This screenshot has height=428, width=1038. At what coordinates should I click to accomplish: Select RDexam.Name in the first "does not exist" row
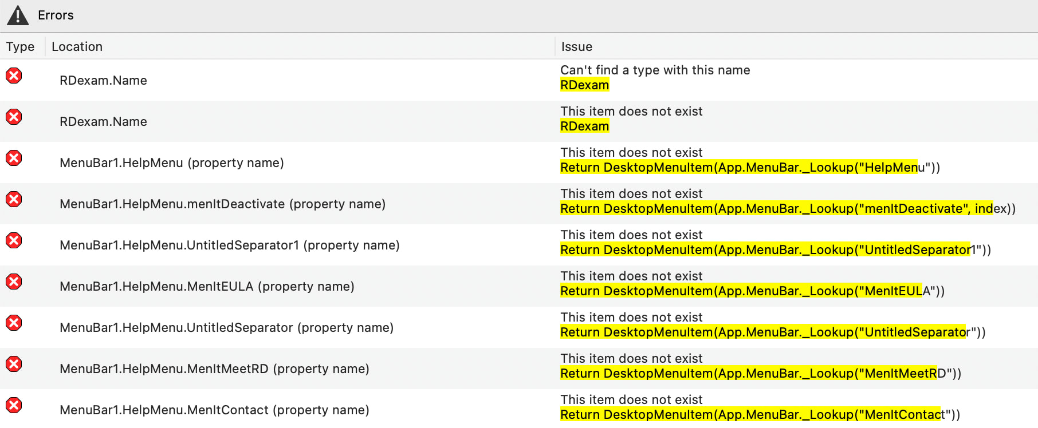[x=103, y=122]
